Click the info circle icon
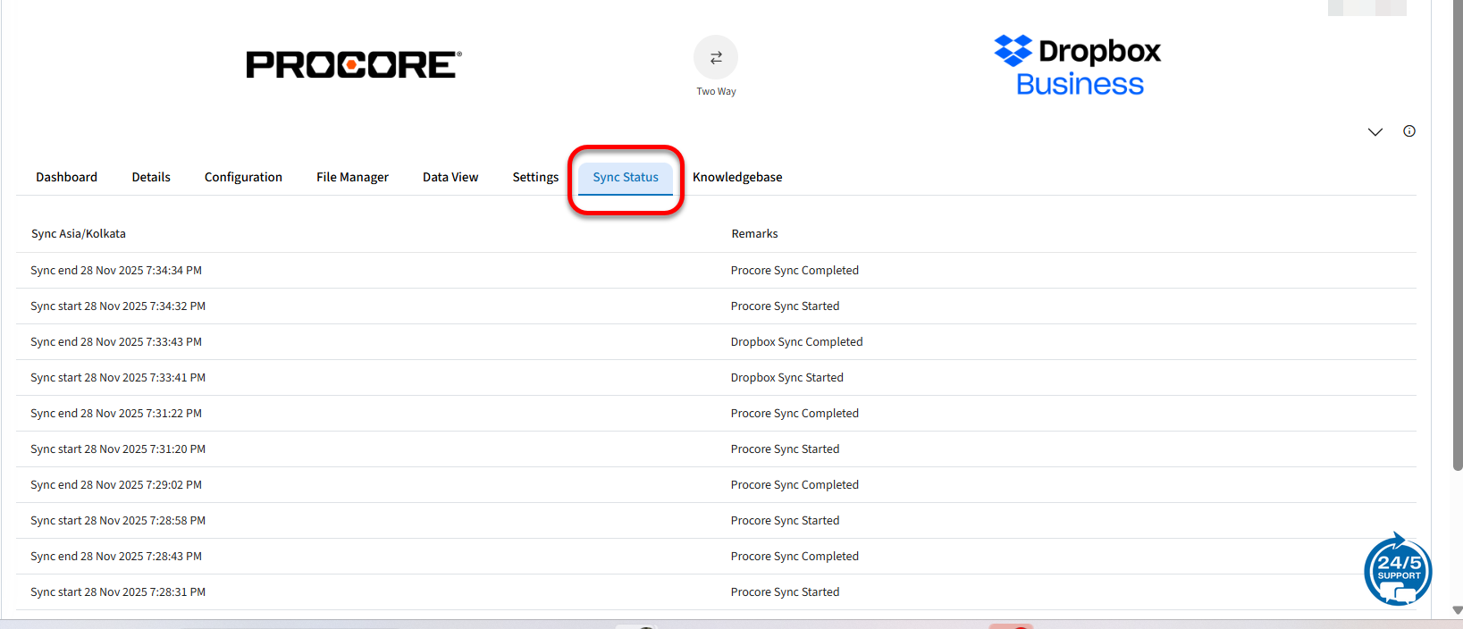This screenshot has height=629, width=1463. tap(1409, 131)
